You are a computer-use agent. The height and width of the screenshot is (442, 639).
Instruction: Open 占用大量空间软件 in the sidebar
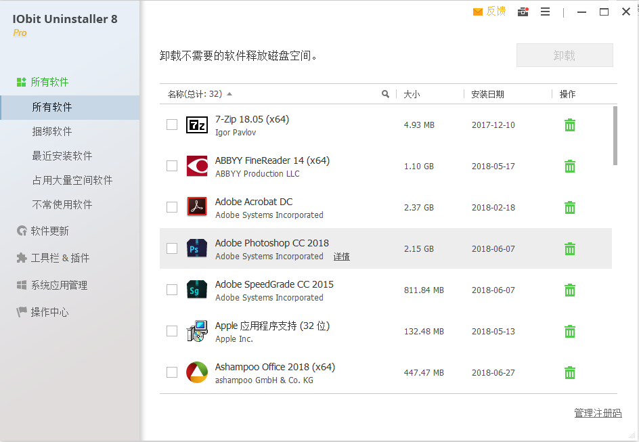[x=72, y=180]
